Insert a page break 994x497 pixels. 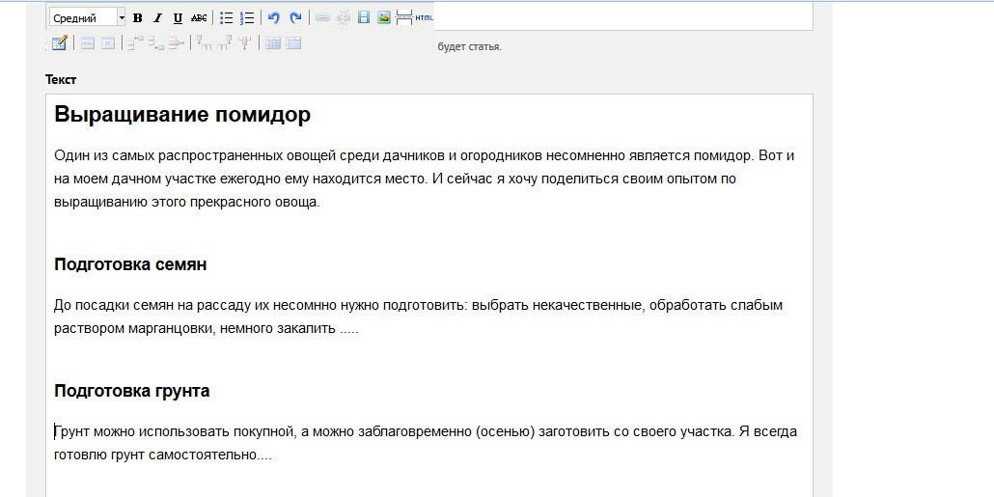coord(404,17)
